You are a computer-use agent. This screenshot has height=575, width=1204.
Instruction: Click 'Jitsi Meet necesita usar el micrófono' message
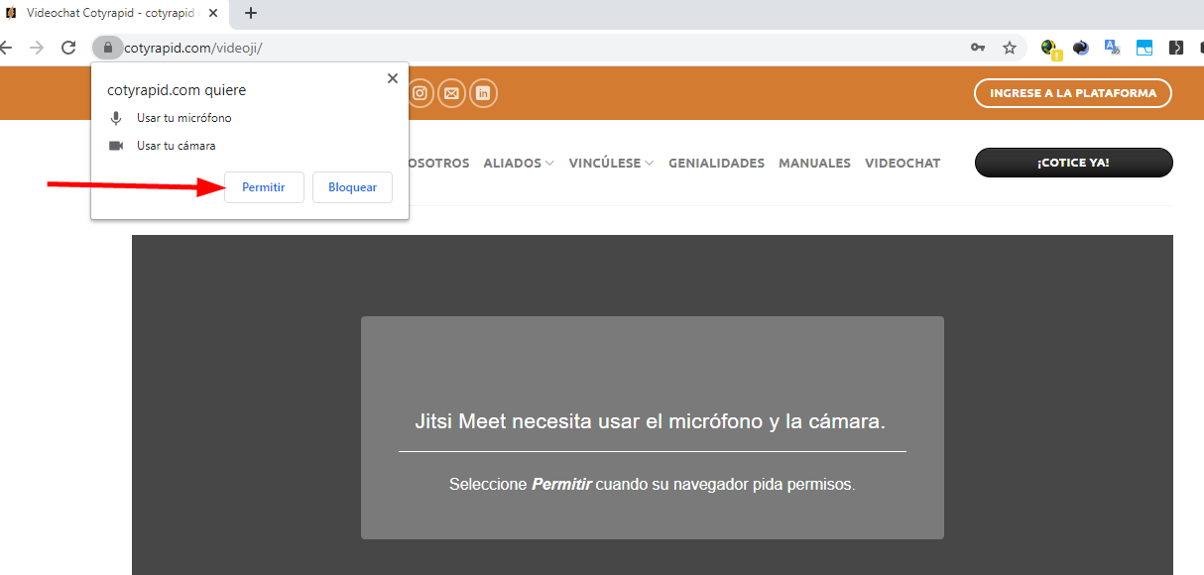point(650,421)
